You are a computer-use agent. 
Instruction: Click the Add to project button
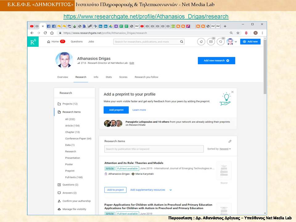tap(115, 190)
